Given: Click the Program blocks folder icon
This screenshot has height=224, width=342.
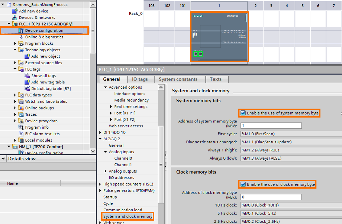Looking at the screenshot, I should tap(21, 43).
